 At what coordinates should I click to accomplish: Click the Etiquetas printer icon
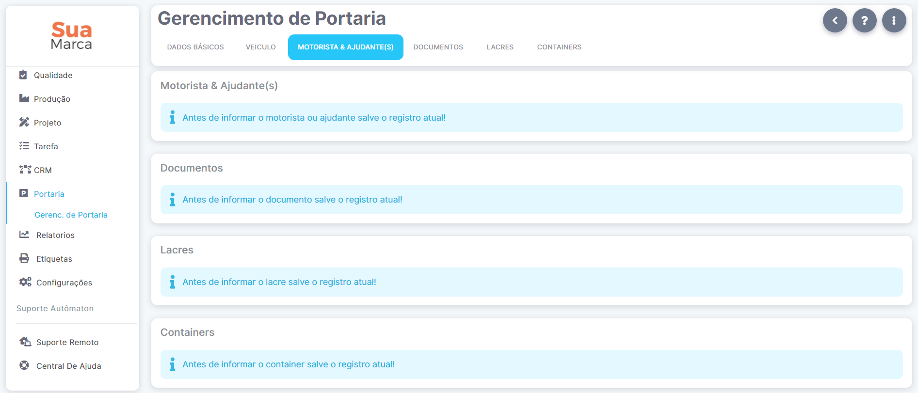24,258
